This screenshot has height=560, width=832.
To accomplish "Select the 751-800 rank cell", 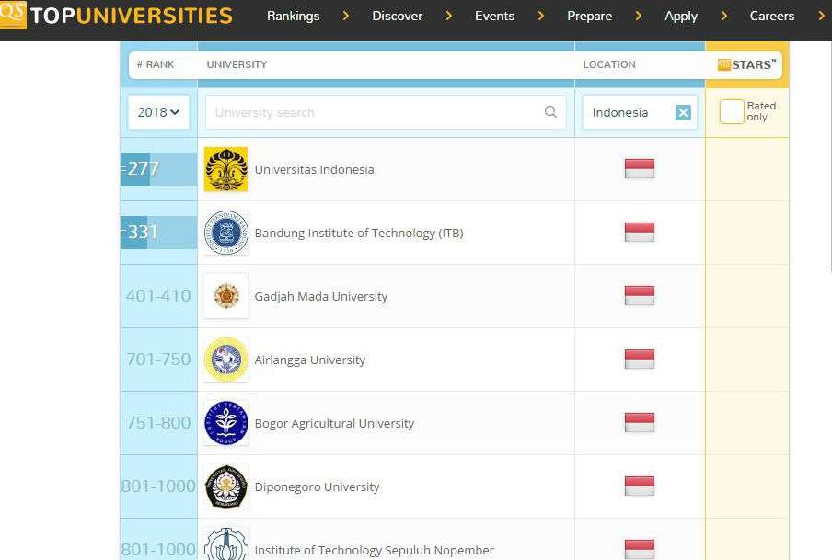I will [158, 423].
